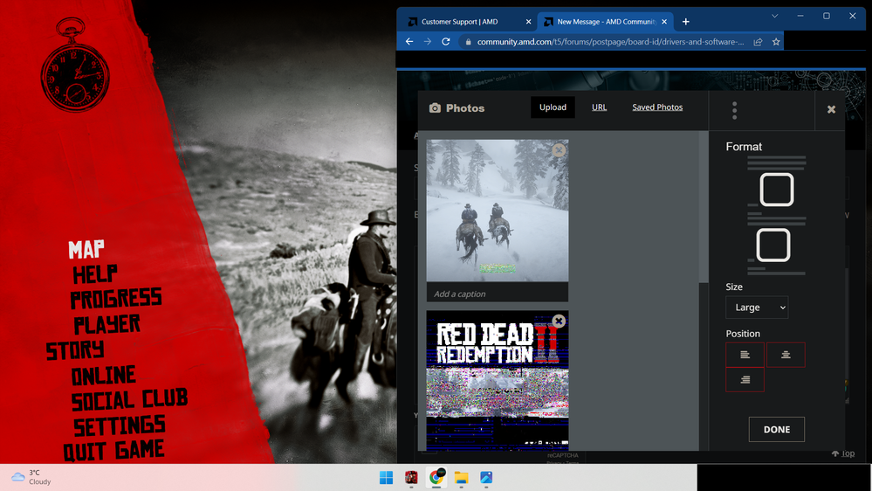Open SOCIAL CLUB in game menu

click(129, 400)
